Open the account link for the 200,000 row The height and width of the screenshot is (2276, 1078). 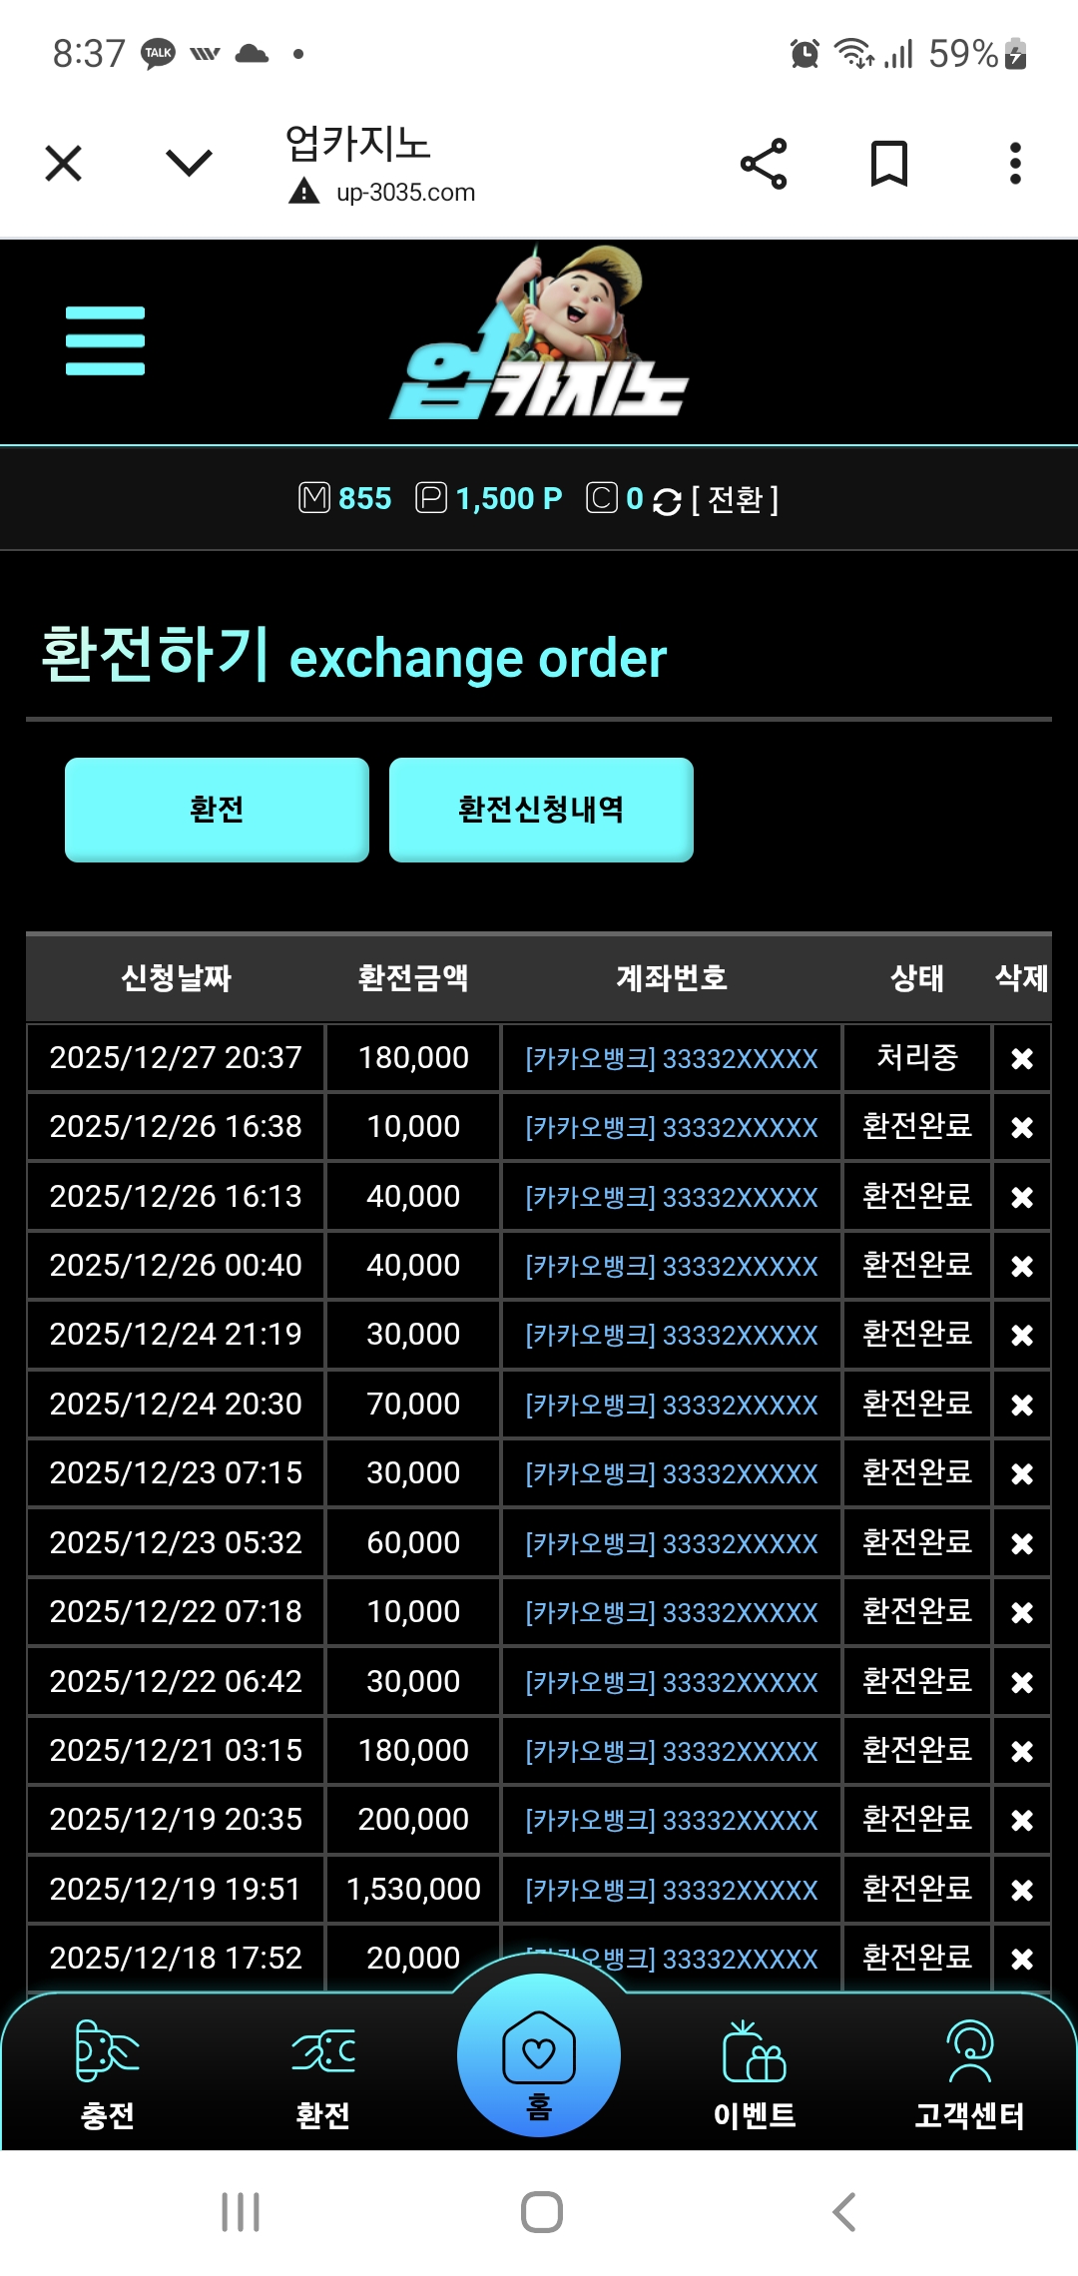(x=672, y=1820)
